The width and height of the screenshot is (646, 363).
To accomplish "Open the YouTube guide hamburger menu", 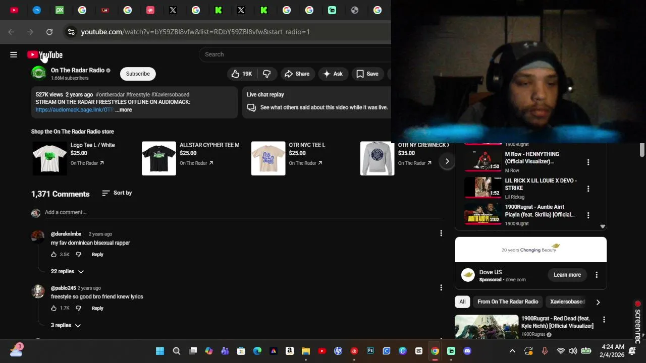I will (14, 54).
